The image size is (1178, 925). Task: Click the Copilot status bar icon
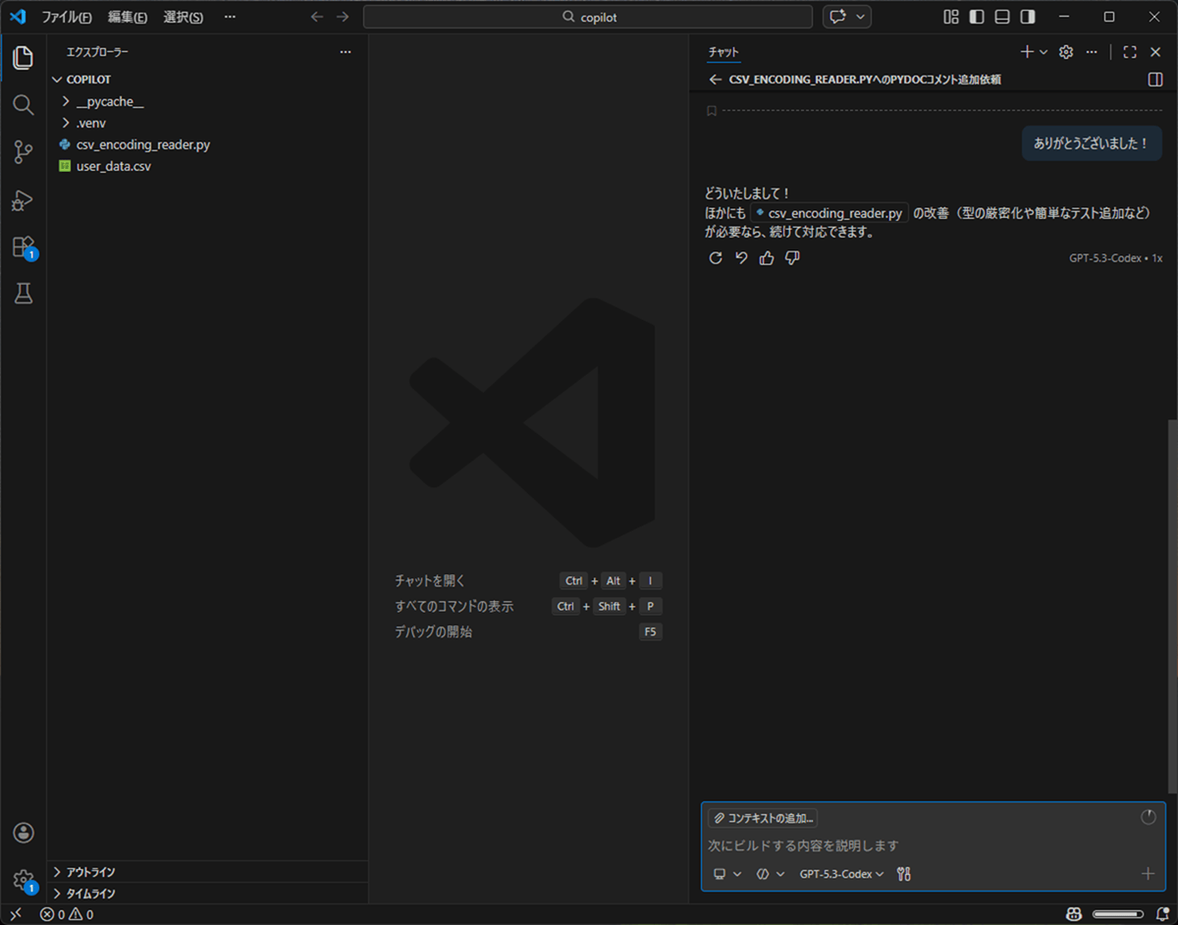(1075, 914)
